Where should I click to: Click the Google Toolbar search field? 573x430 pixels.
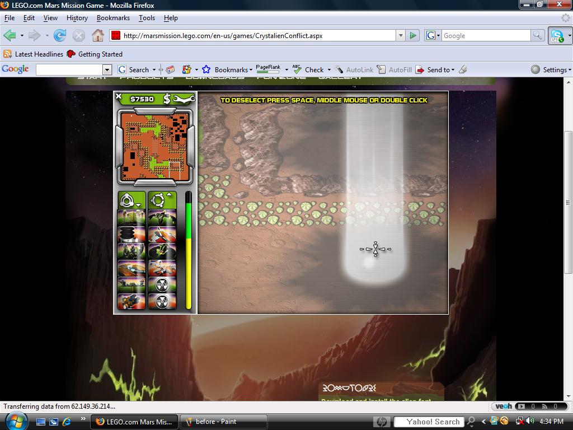69,69
